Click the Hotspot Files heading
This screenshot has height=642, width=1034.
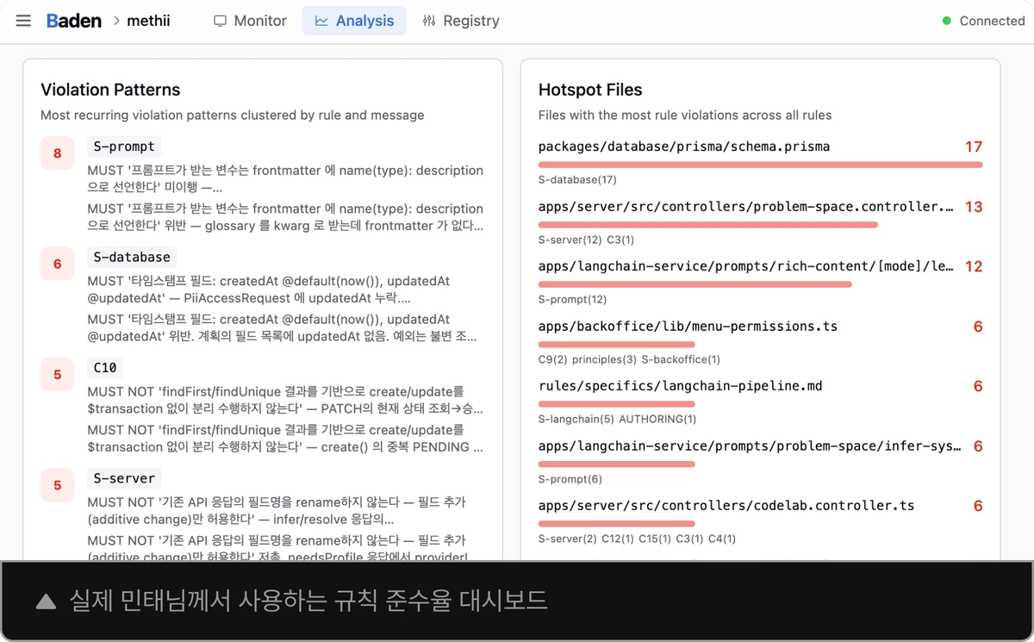(590, 90)
